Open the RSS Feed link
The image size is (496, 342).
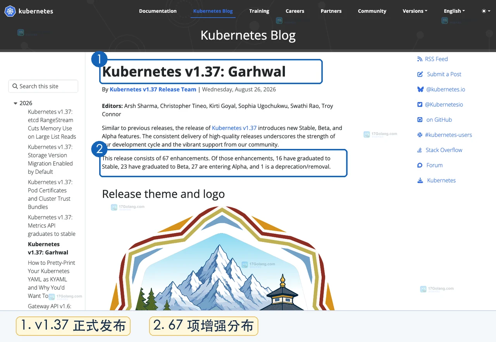point(436,59)
